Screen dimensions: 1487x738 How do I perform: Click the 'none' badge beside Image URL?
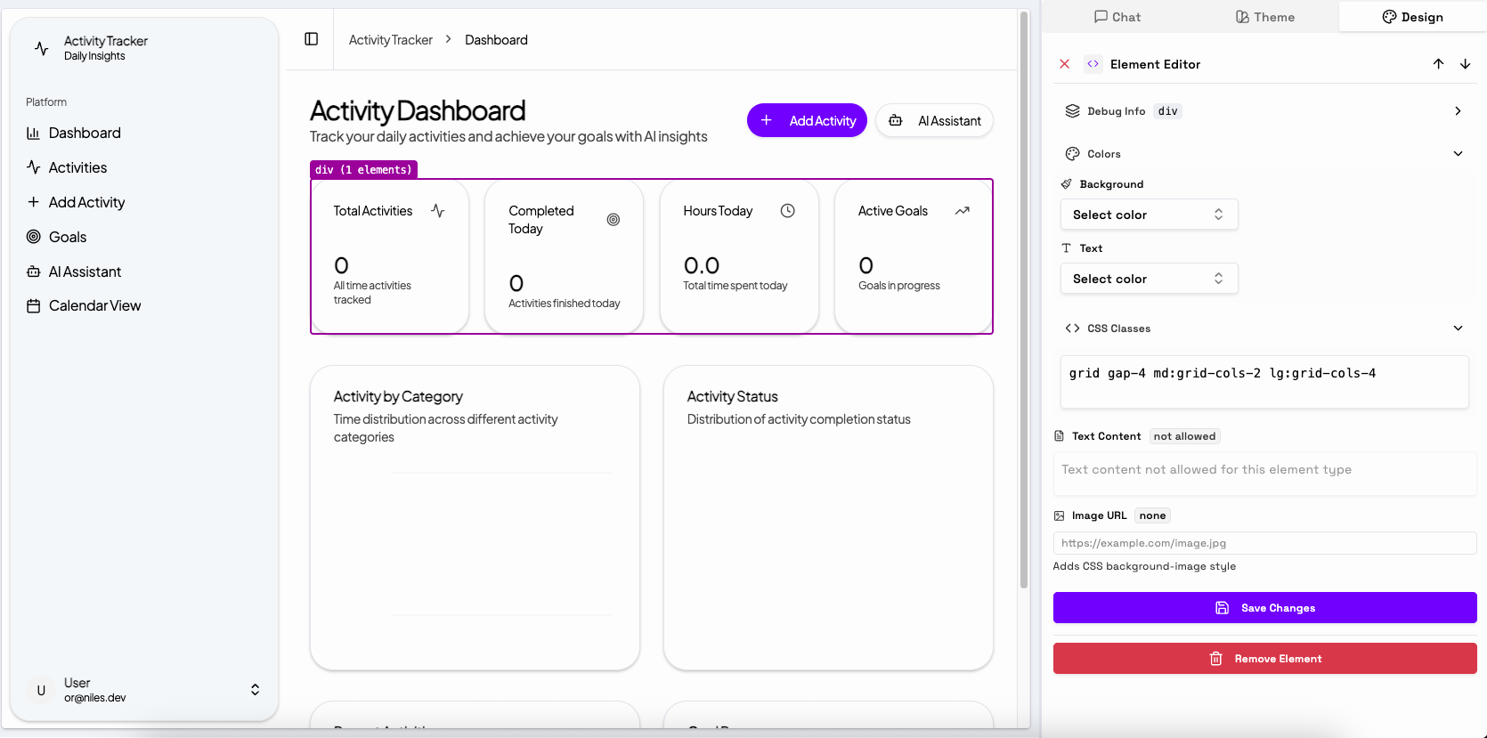point(1152,515)
